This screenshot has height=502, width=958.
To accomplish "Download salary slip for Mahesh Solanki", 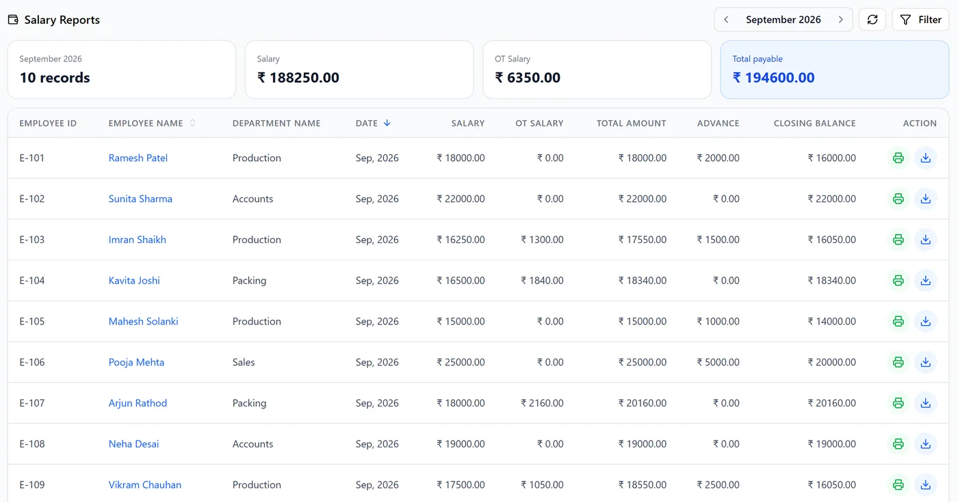I will click(x=926, y=321).
